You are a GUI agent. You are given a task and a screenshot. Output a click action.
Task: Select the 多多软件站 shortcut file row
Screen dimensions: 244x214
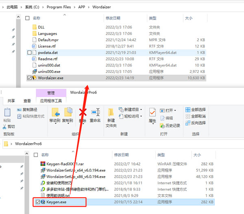tap(124, 189)
